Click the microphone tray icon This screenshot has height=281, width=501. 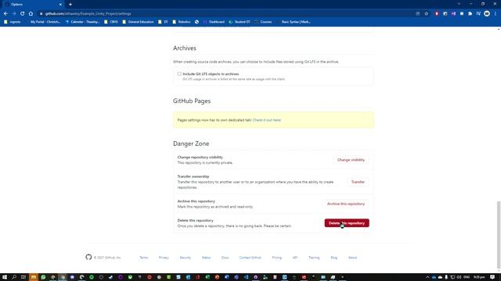[x=446, y=277]
